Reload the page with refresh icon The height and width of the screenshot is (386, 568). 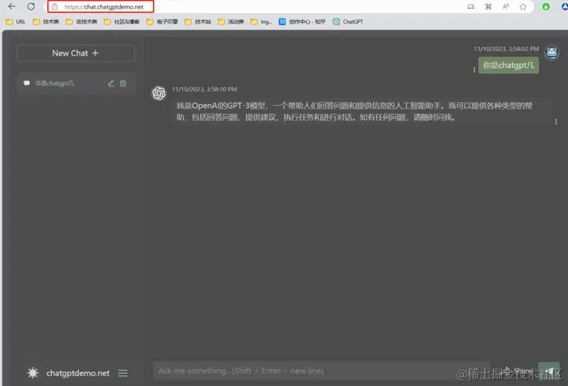(31, 6)
